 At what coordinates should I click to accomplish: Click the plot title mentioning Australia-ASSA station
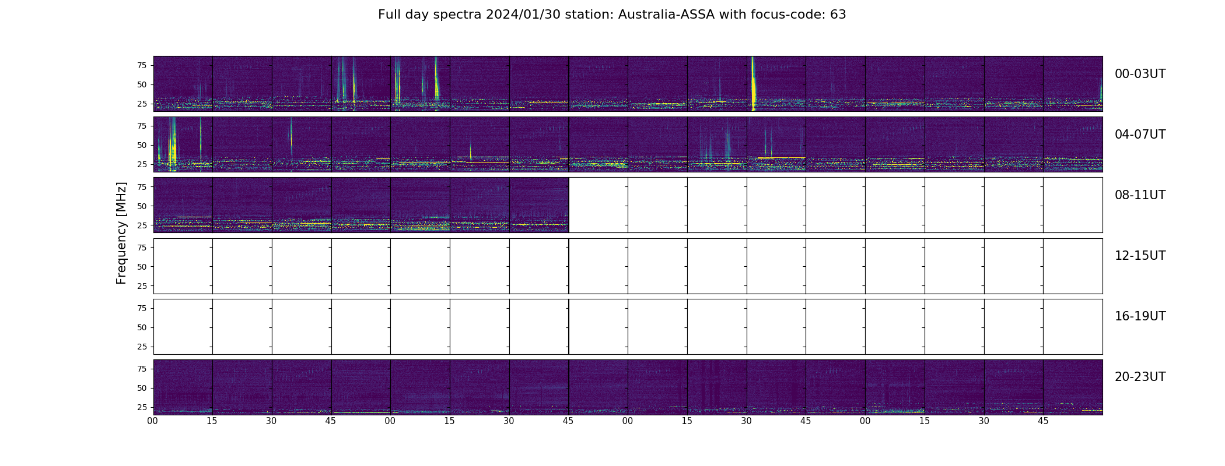[x=612, y=15]
